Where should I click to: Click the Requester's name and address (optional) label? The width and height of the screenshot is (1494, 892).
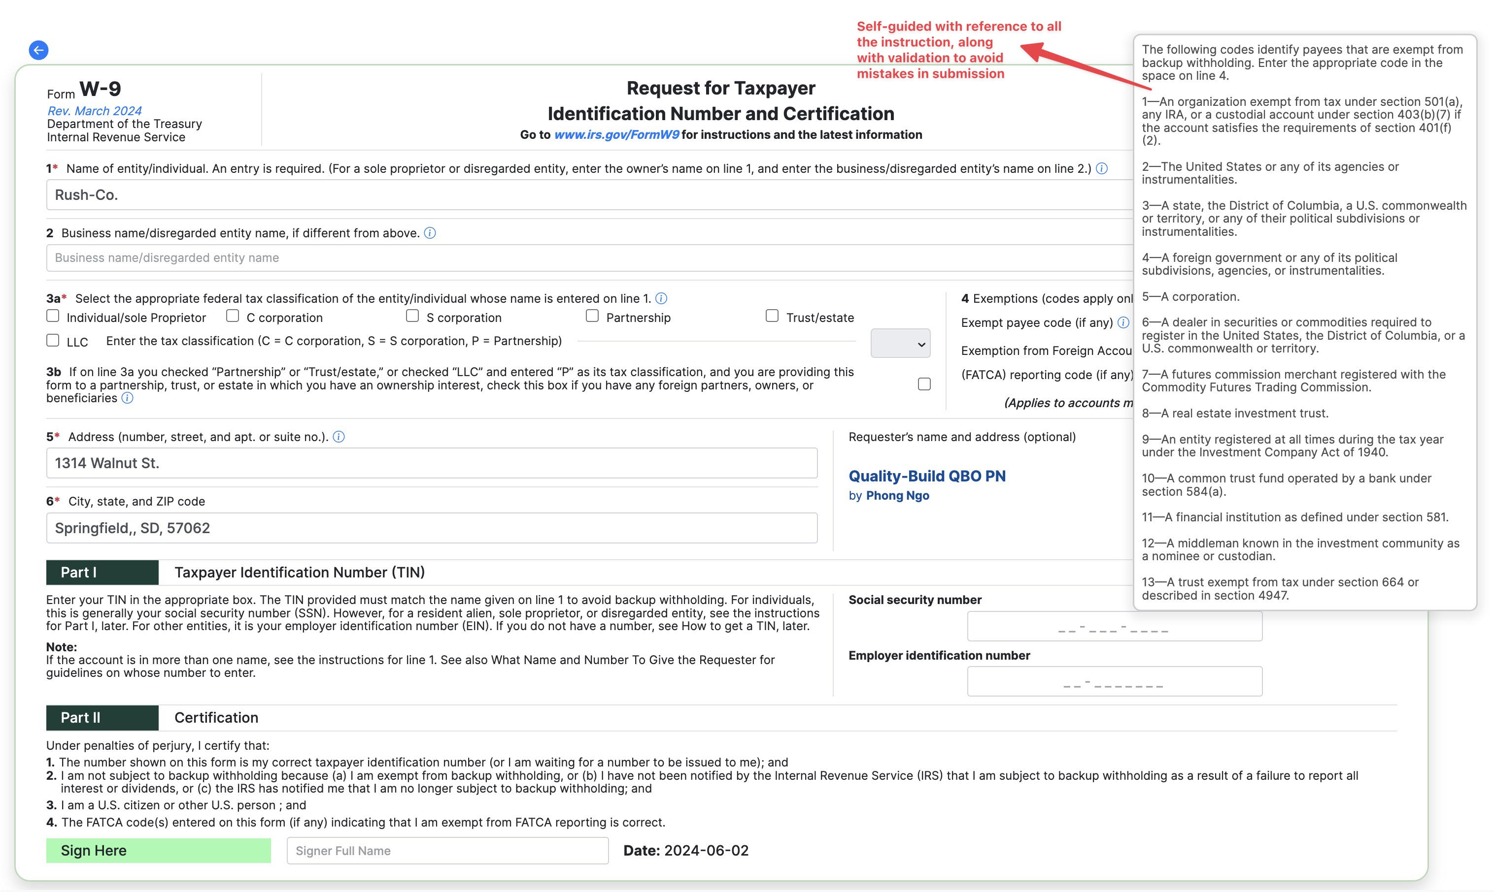pyautogui.click(x=961, y=437)
